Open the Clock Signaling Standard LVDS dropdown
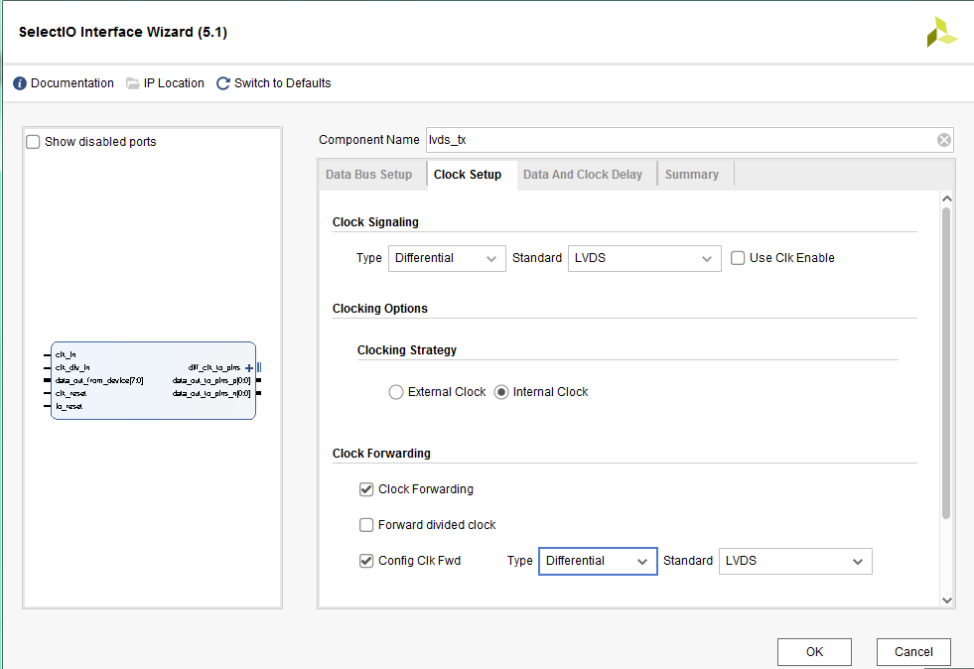This screenshot has height=669, width=974. point(644,258)
